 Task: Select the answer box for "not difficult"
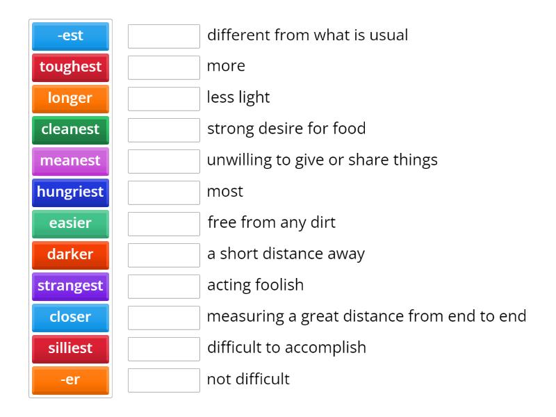click(163, 380)
